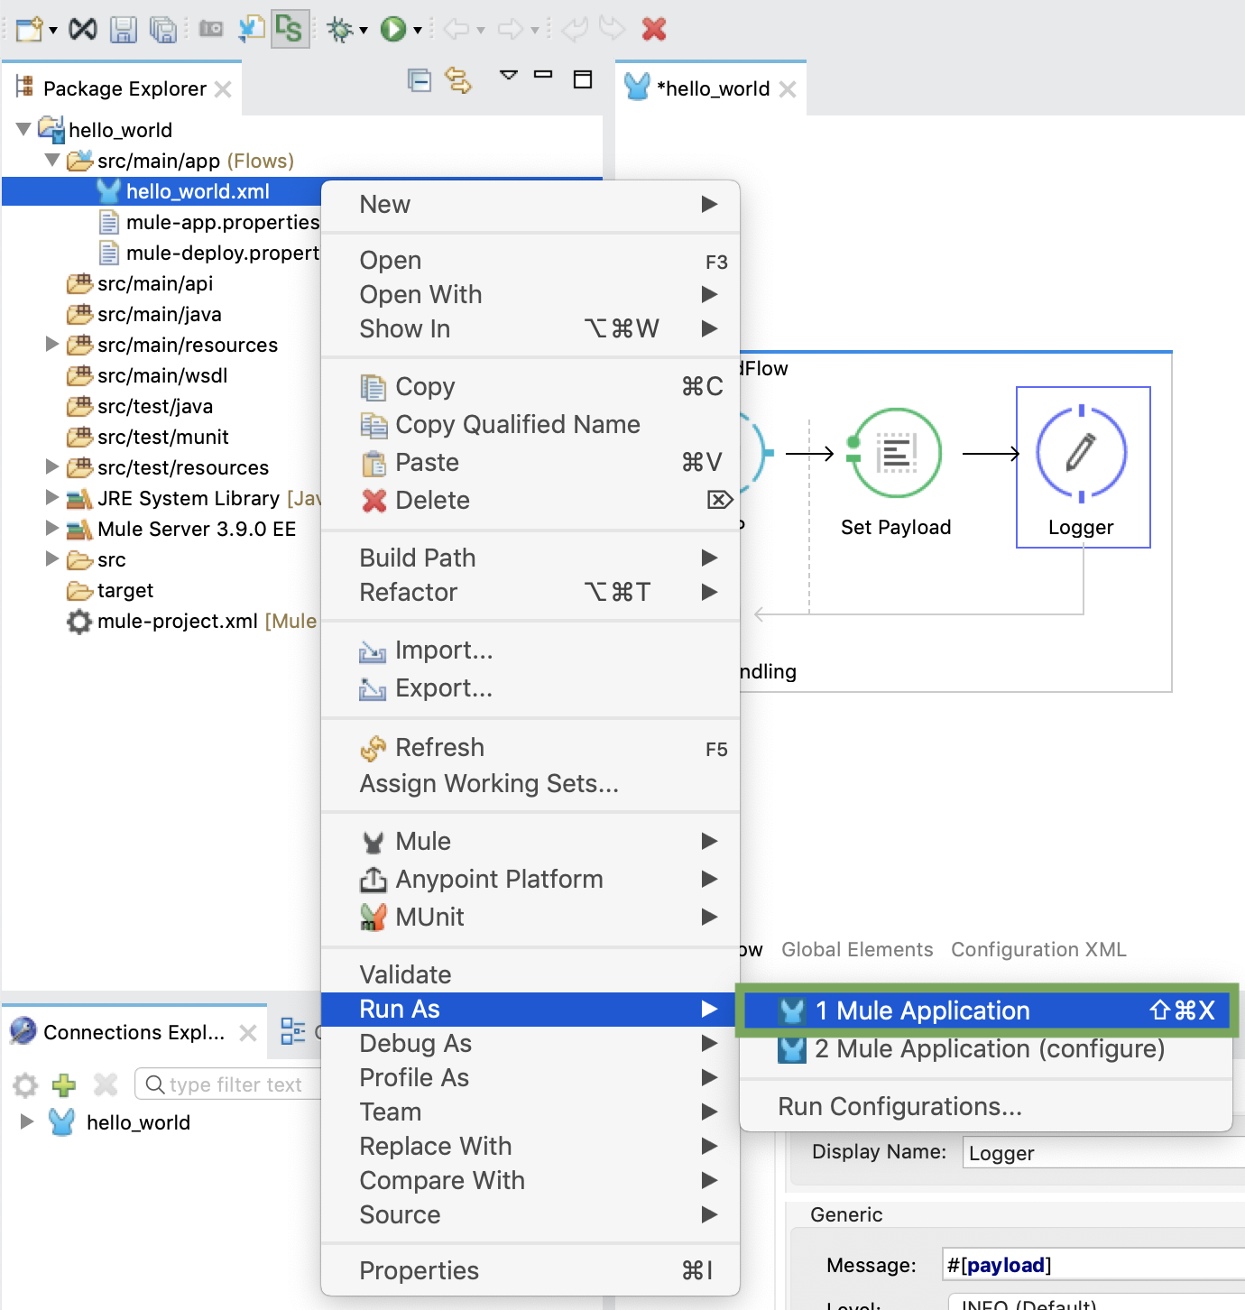This screenshot has width=1245, height=1310.
Task: Choose Delete in the context menu
Action: coord(530,500)
